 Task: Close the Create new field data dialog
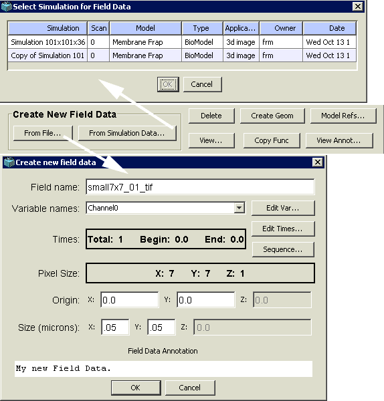(318, 162)
